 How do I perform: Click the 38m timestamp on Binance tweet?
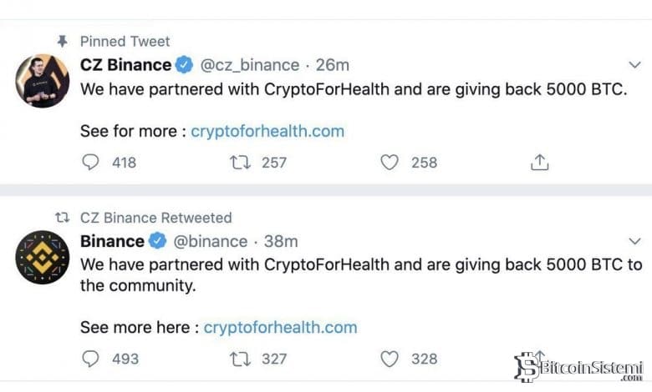[281, 241]
